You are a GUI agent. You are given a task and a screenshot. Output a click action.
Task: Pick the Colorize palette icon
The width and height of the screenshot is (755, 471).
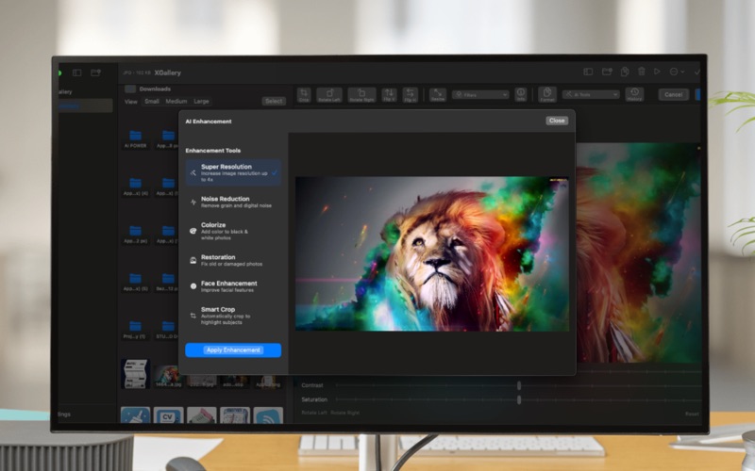pos(193,231)
